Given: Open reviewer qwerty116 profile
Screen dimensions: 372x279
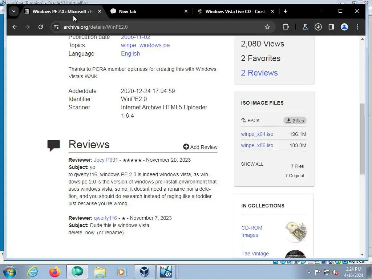Looking at the screenshot, I should pos(105,218).
